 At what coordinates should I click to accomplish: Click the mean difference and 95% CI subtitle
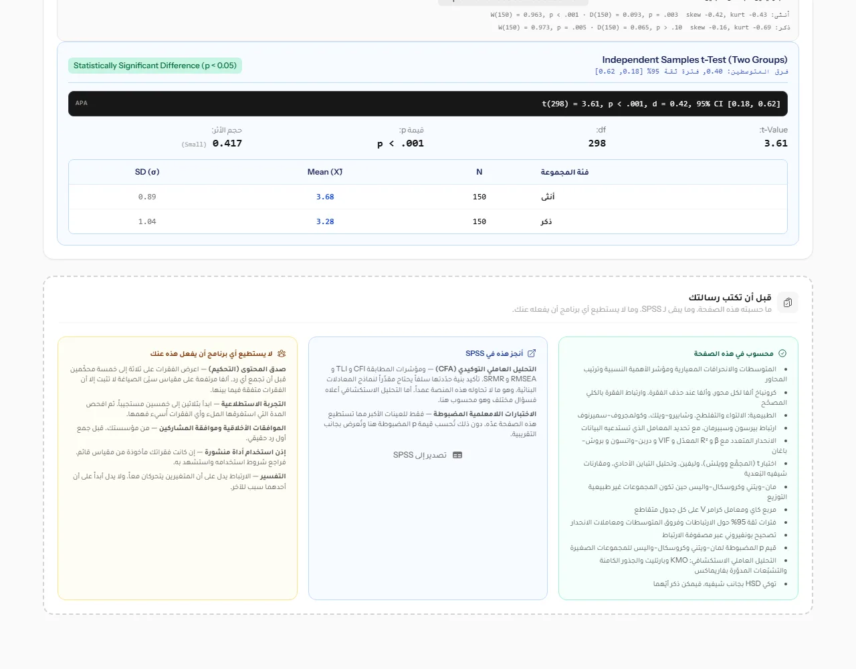[691, 72]
